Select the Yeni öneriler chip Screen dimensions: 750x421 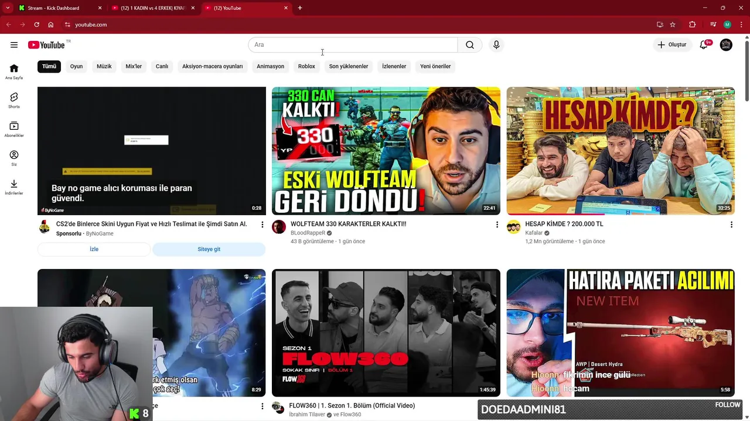(x=435, y=66)
